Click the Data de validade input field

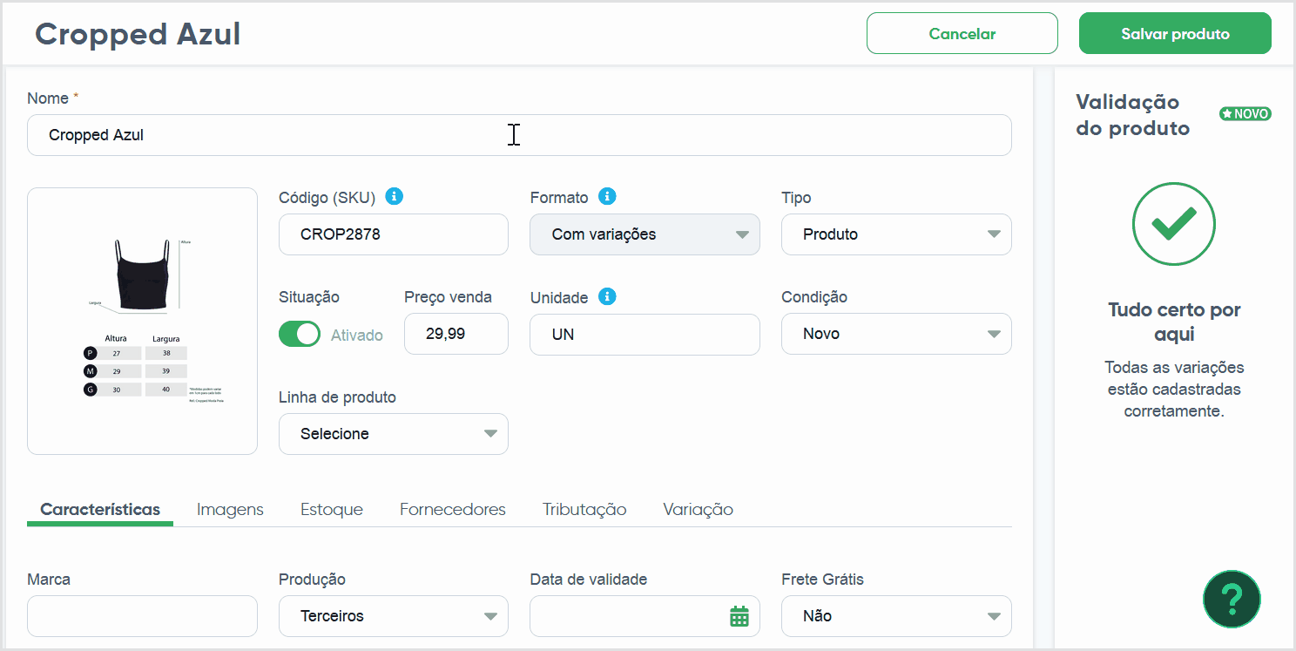pos(645,616)
